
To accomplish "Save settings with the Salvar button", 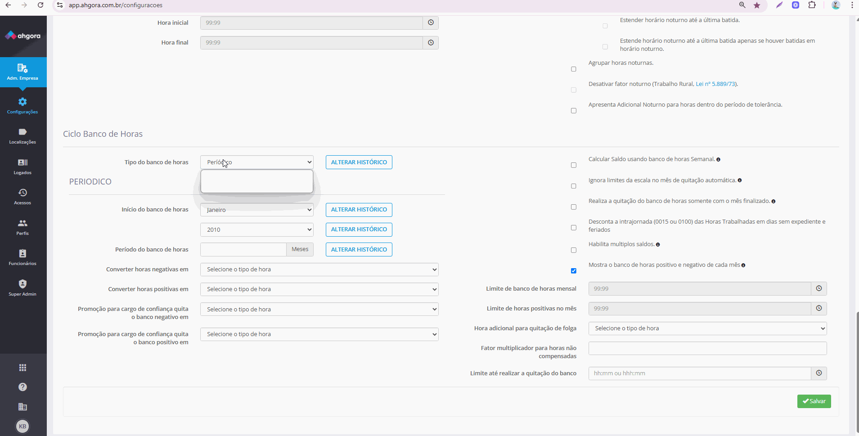I will 814,401.
